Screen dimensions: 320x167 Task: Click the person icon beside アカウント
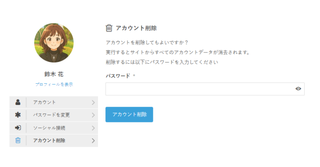18,102
